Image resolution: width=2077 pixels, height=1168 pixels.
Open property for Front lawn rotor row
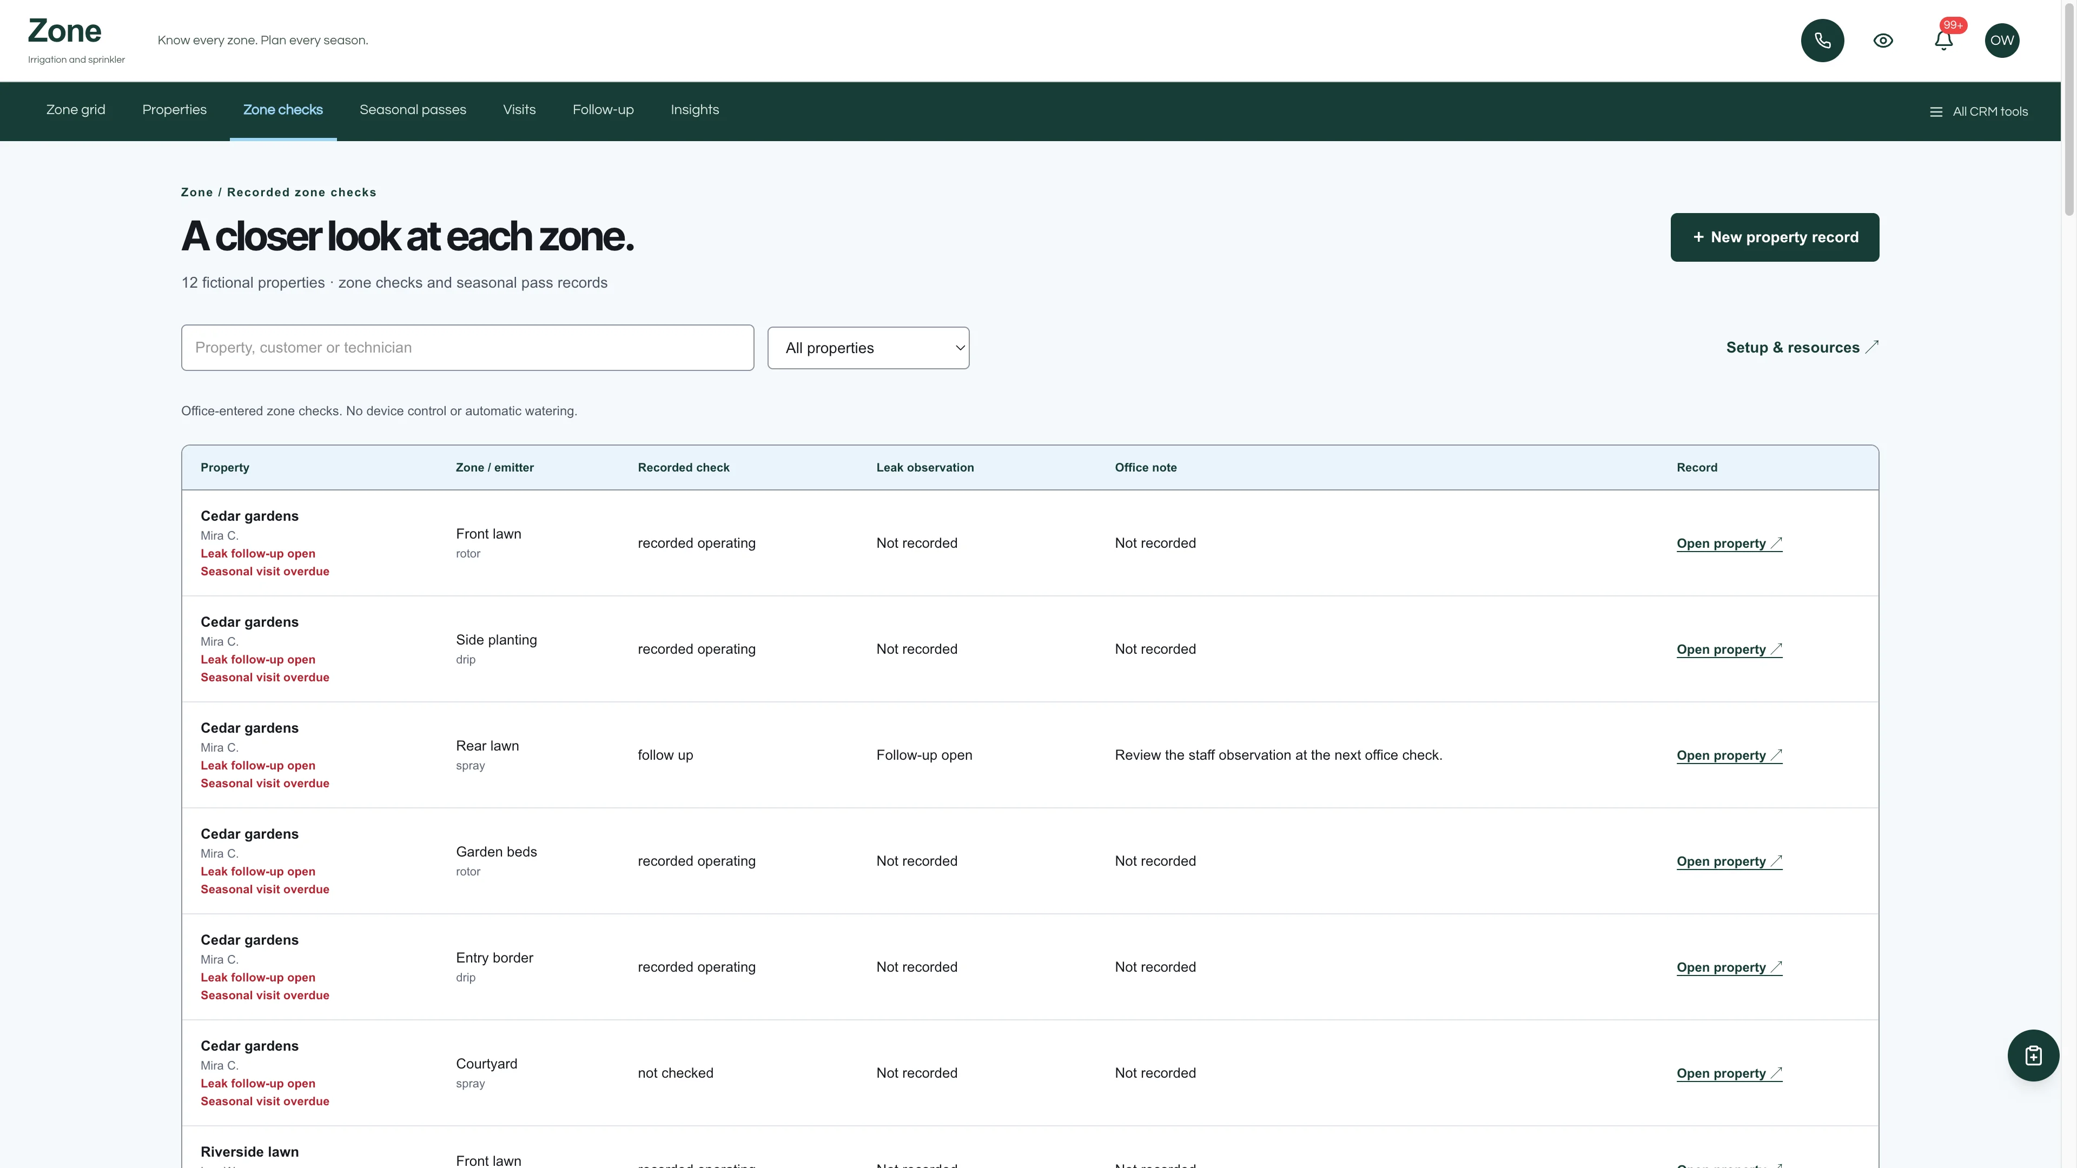1729,543
